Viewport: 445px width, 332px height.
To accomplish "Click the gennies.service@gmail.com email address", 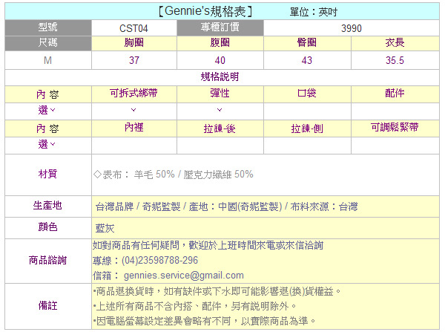I will [x=184, y=276].
